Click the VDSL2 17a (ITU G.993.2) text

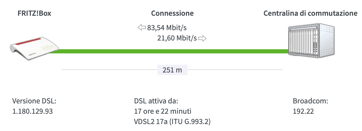tap(172, 121)
